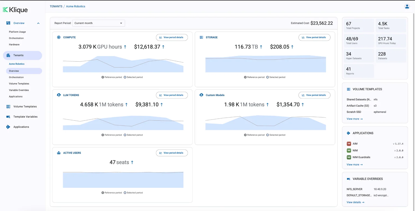Screen dimensions: 415x211
Task: Toggle Selected period in Compute chart legend
Action: [x=133, y=77]
